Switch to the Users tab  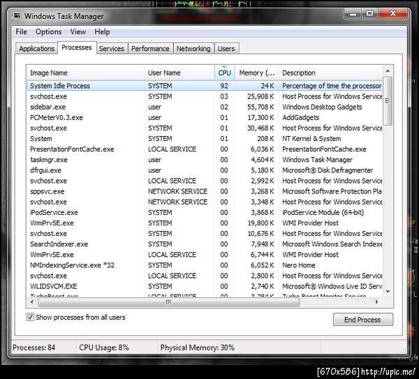tap(226, 49)
